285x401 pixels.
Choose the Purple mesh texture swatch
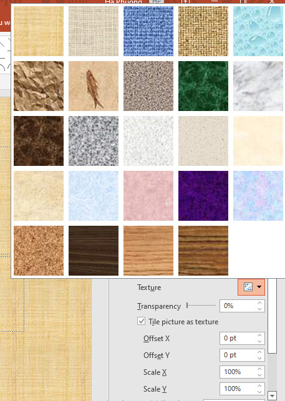click(203, 196)
